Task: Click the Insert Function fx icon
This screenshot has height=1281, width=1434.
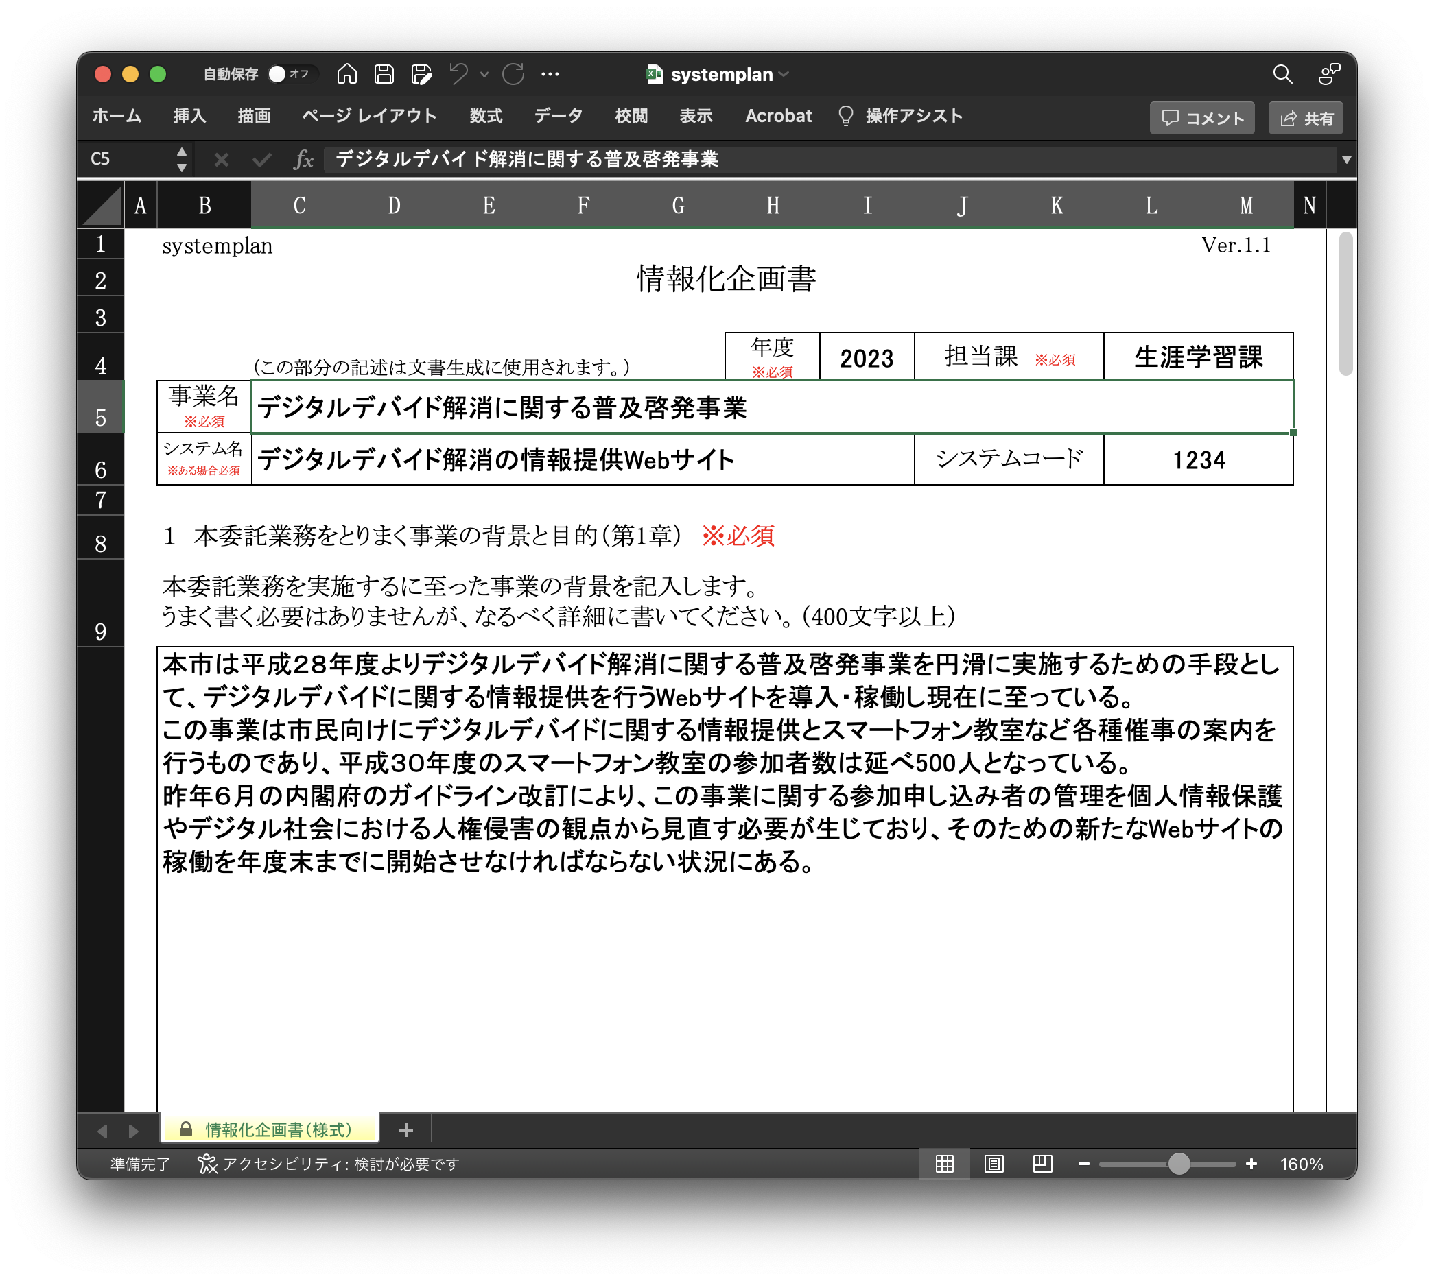Action: (304, 160)
